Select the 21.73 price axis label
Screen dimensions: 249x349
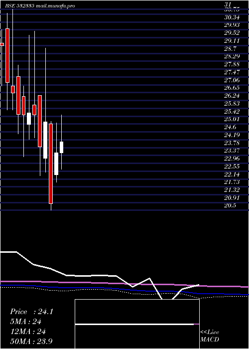pyautogui.click(x=232, y=182)
